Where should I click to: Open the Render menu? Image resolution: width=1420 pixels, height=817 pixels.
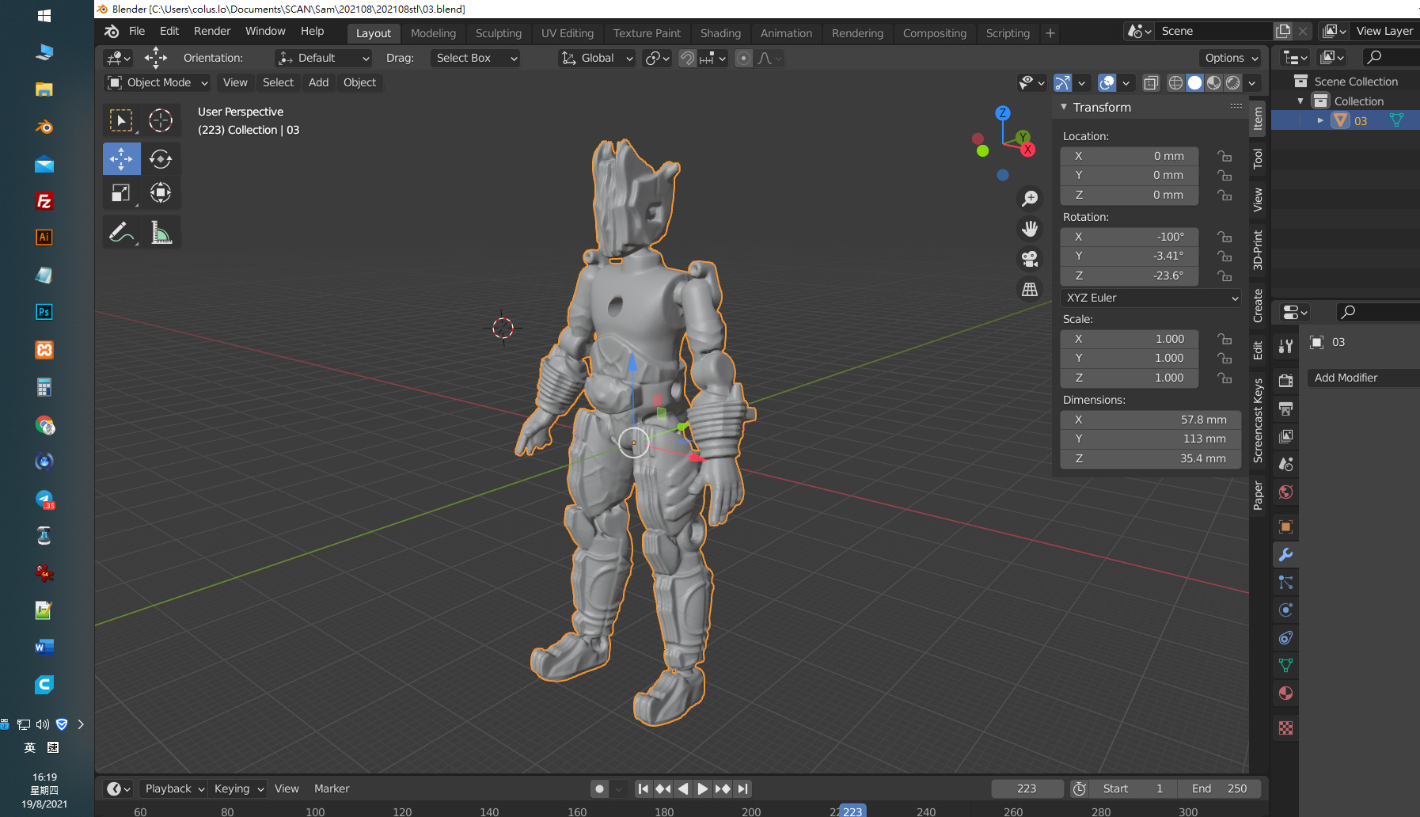coord(212,31)
